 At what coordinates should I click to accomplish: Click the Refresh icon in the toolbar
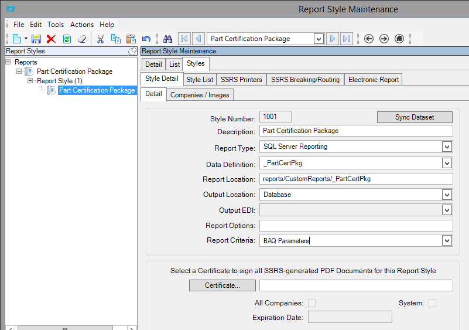tap(67, 39)
